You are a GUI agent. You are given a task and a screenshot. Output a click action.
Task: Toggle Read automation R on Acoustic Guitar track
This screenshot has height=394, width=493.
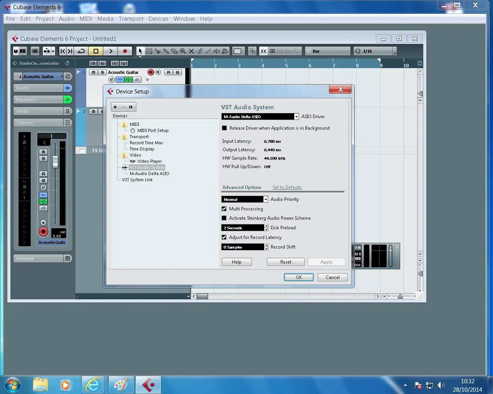(168, 72)
